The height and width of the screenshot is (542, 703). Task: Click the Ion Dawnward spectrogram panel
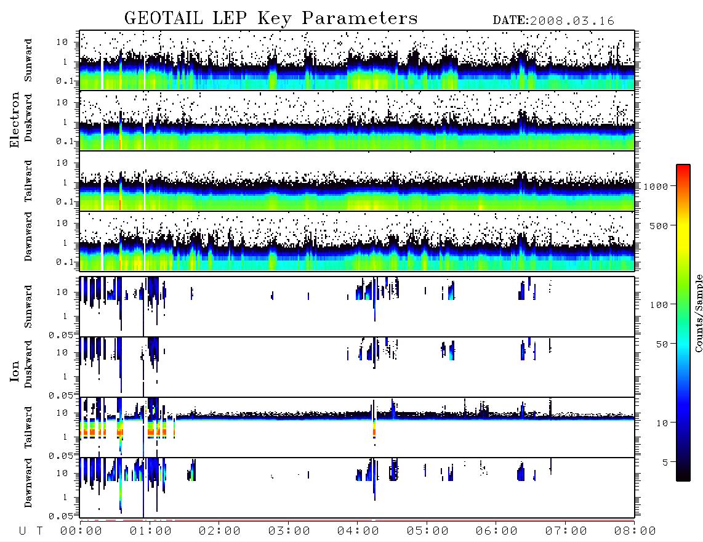[x=357, y=488]
